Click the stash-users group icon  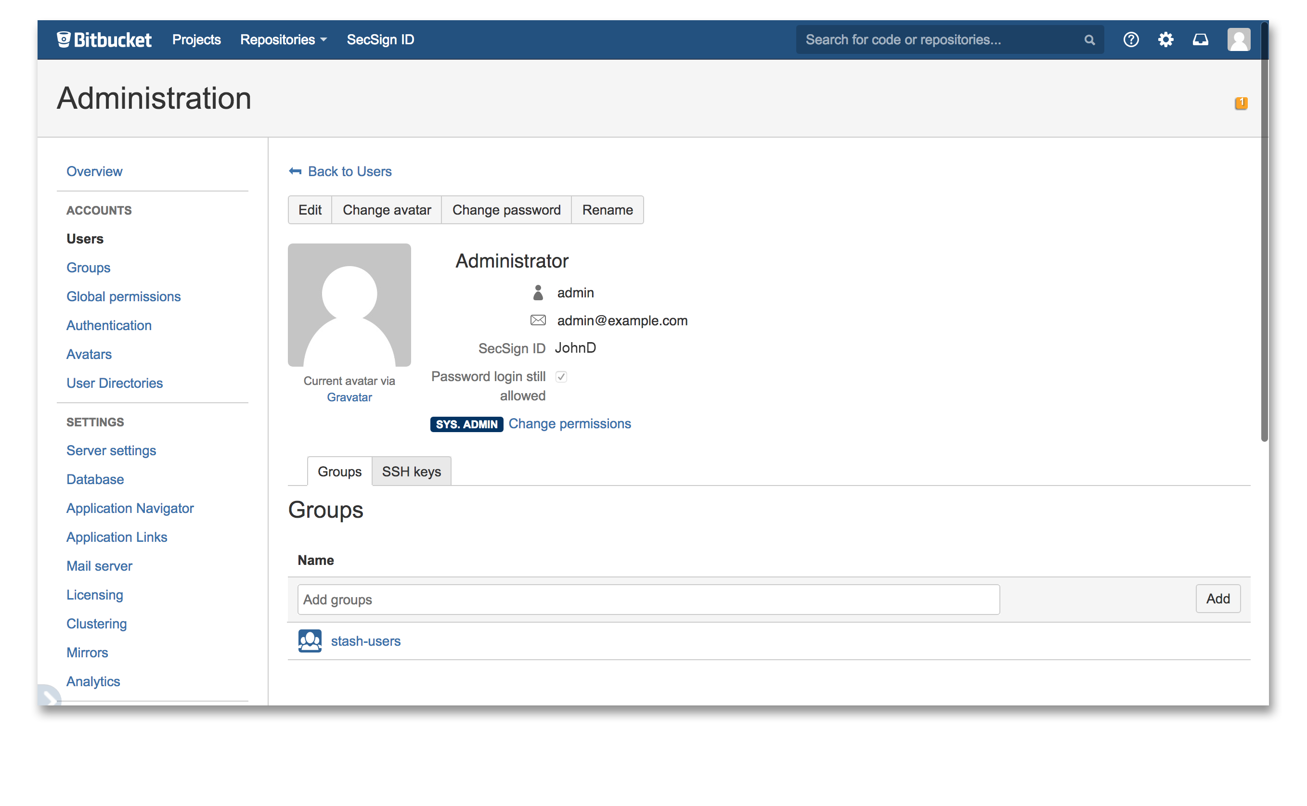coord(310,641)
